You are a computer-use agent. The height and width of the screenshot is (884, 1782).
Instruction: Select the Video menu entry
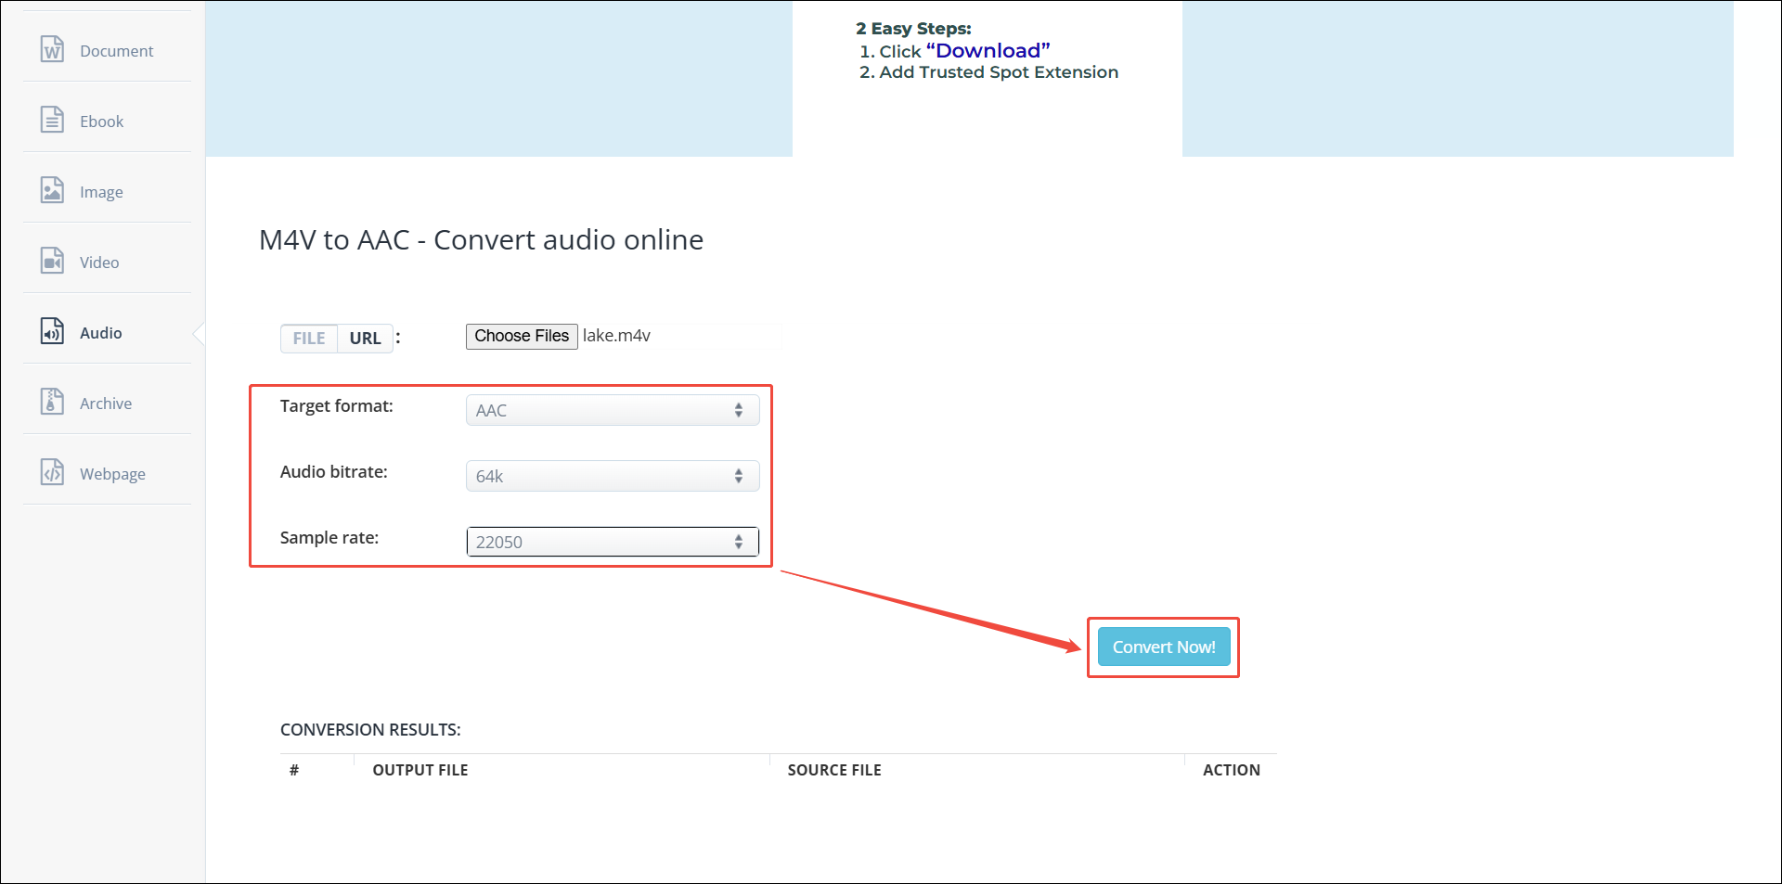click(98, 261)
